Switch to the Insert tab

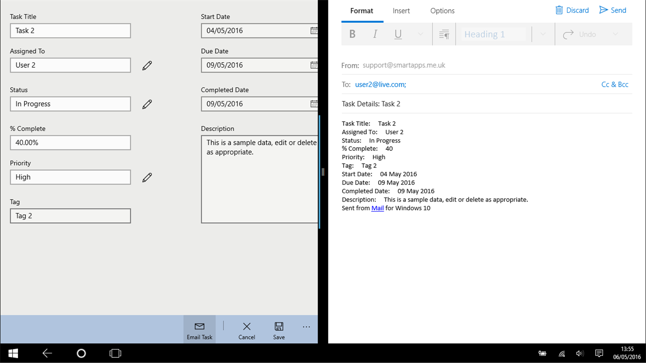pyautogui.click(x=401, y=11)
